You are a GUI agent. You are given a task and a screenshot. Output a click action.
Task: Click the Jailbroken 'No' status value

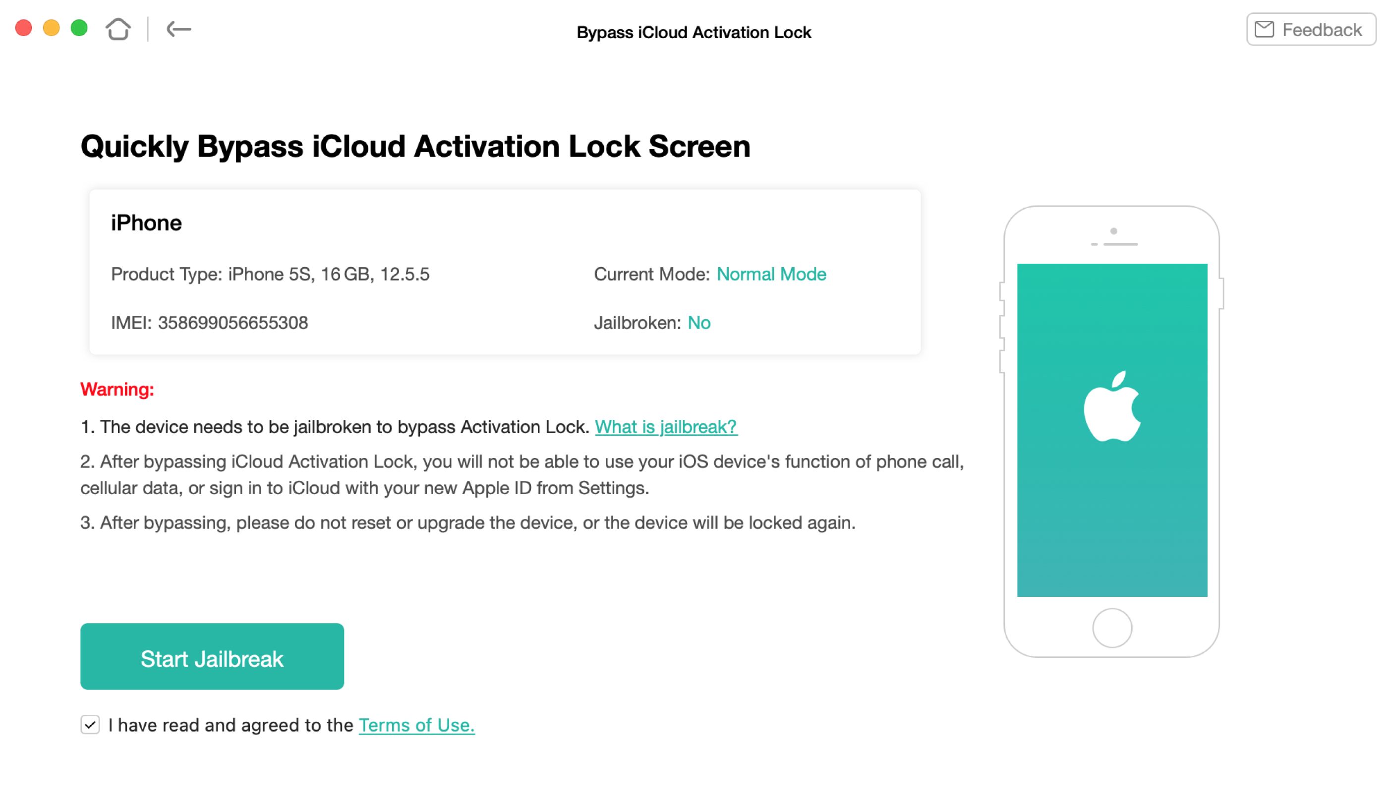tap(699, 323)
